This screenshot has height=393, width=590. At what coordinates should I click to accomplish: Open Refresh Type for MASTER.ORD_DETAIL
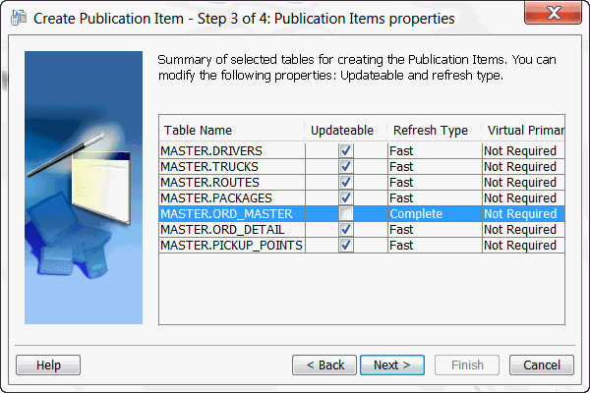tap(435, 229)
